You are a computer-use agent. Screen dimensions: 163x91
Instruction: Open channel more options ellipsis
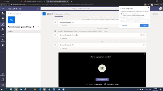click(x=161, y=14)
